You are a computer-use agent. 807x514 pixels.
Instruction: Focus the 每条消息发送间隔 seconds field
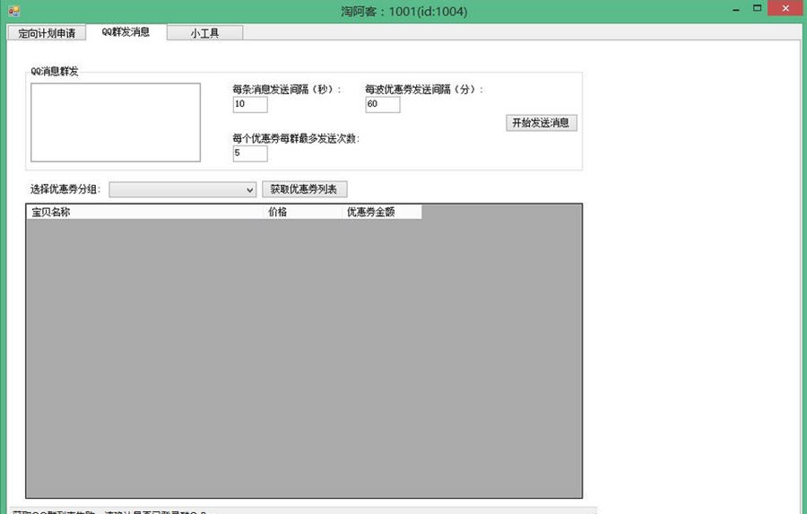[250, 104]
